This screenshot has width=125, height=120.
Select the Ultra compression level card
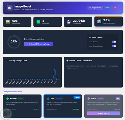[x=103, y=106]
